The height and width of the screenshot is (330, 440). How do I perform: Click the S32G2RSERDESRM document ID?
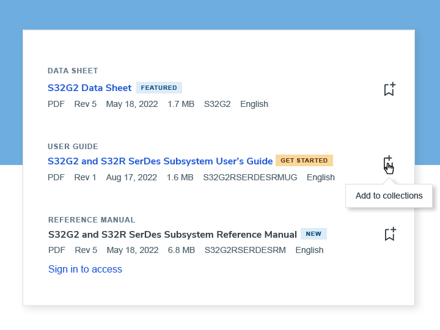coord(245,250)
